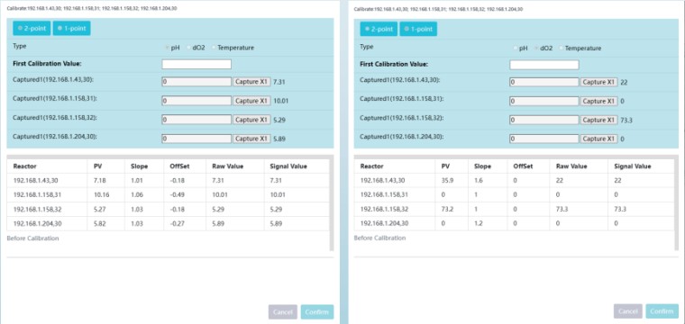Click Before Calibration label in right dialog
Screen dimensions: 685x324
click(379, 238)
